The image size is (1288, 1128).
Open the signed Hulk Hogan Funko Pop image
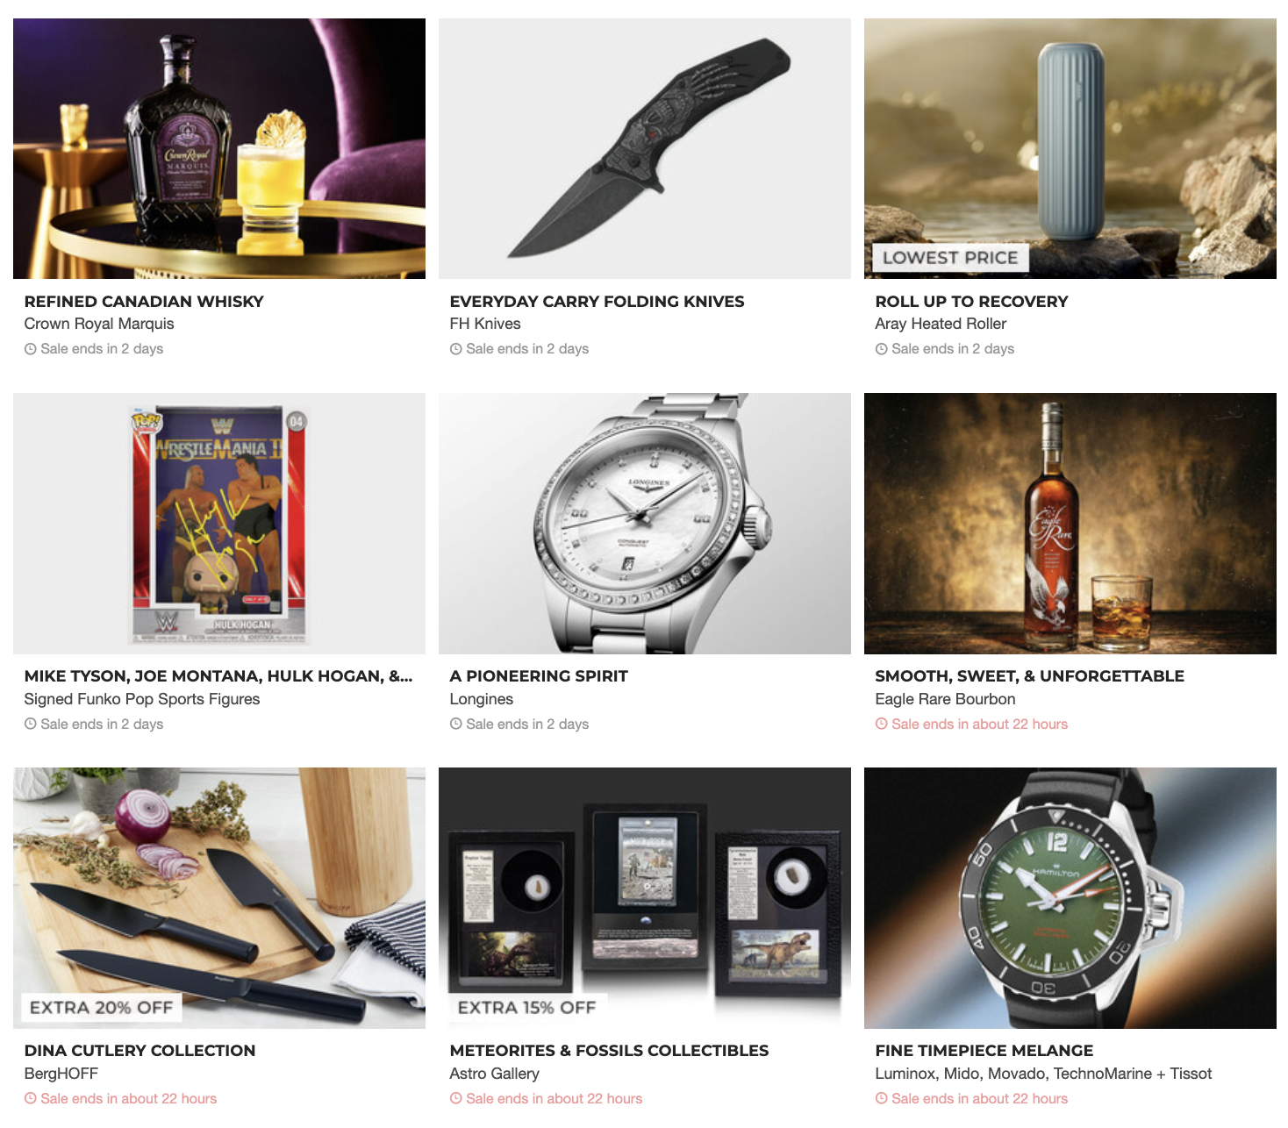coord(219,524)
